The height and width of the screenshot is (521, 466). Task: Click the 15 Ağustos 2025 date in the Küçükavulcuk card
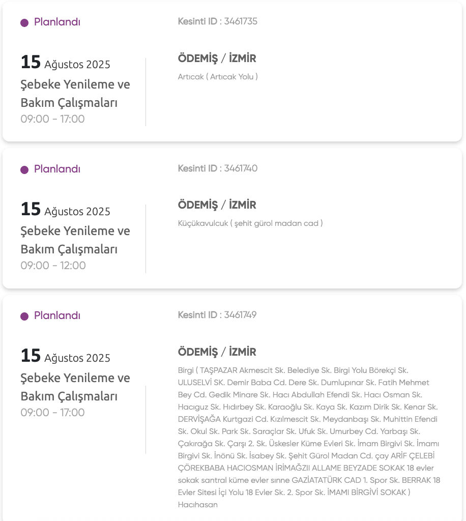[65, 210]
